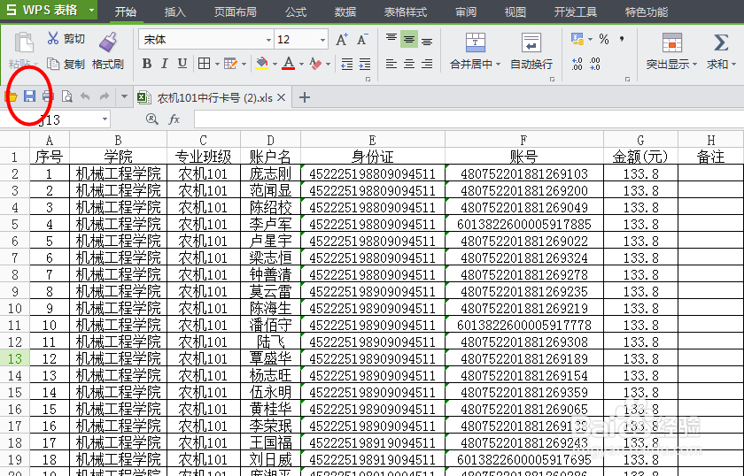Click the currency number format icon
744x476 pixels.
coord(577,39)
